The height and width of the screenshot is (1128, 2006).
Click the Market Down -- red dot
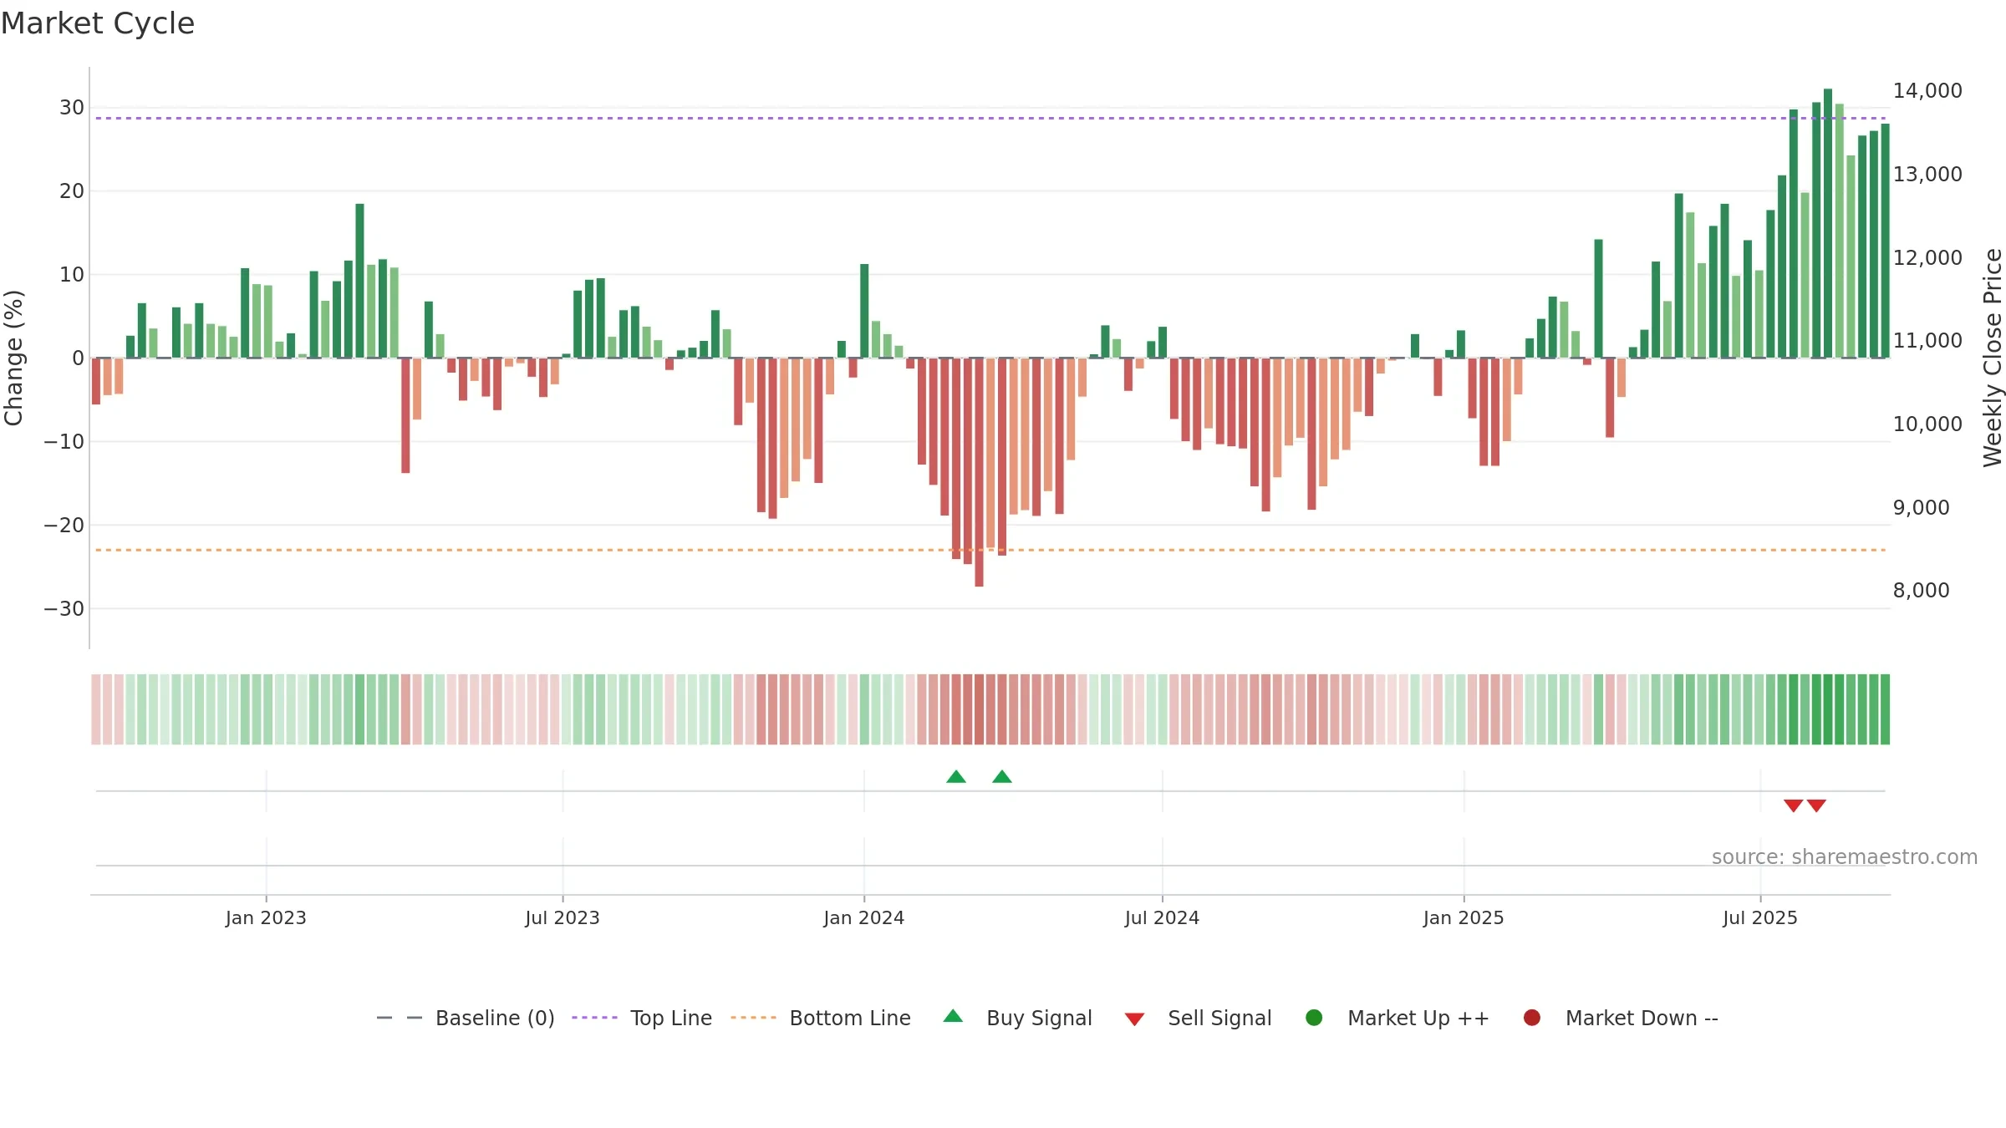(x=1532, y=1018)
